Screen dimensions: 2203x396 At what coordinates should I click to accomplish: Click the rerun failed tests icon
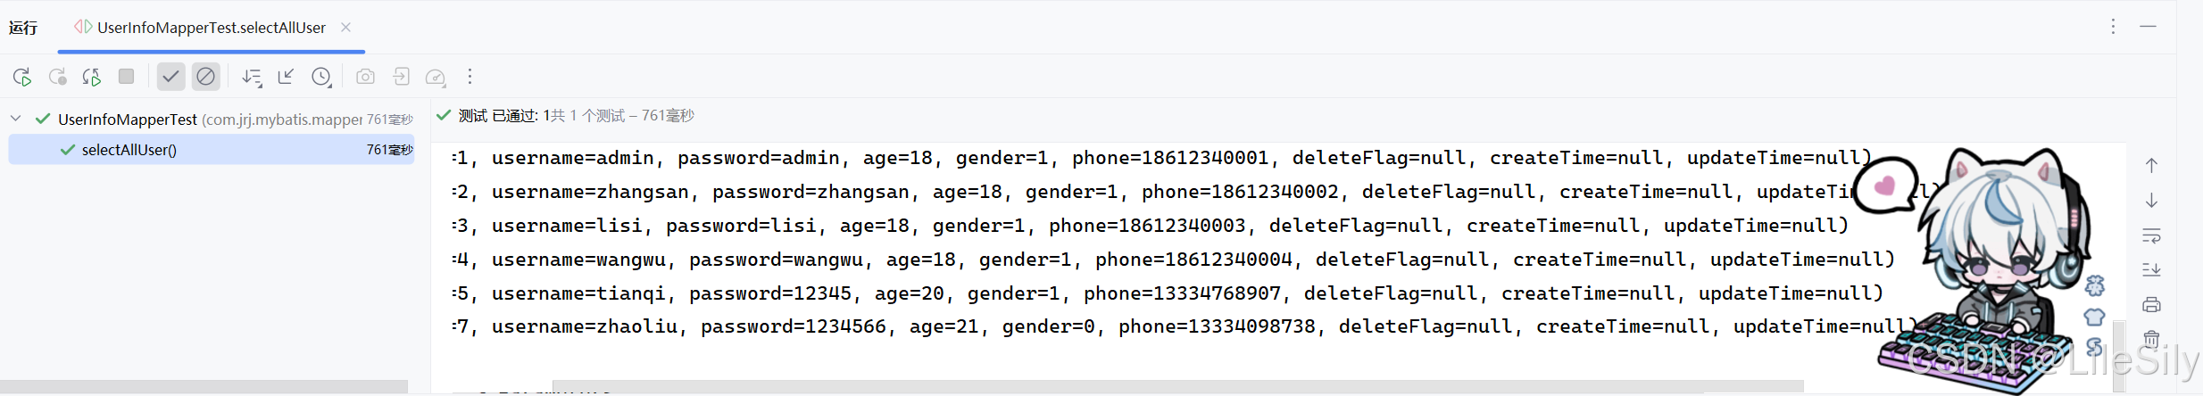coord(57,77)
